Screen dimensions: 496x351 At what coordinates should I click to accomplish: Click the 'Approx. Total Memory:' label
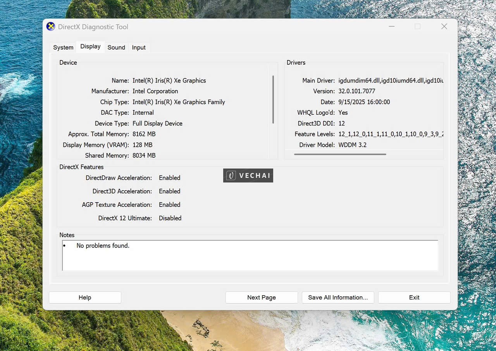(98, 134)
